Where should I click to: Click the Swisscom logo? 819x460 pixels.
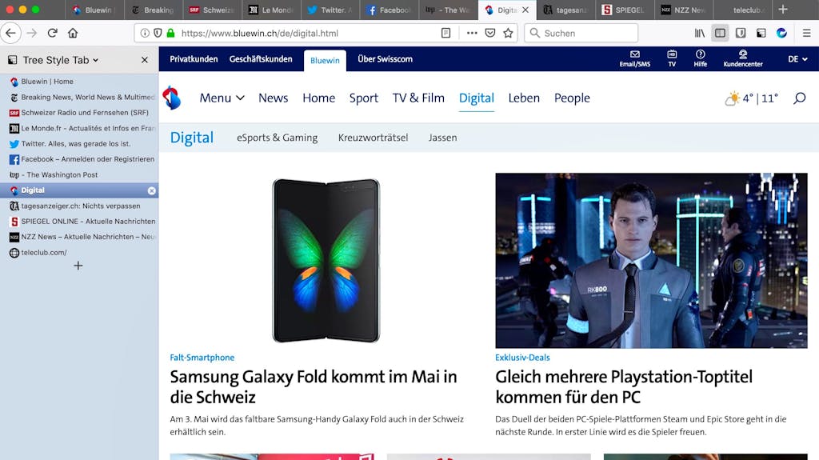pos(172,98)
